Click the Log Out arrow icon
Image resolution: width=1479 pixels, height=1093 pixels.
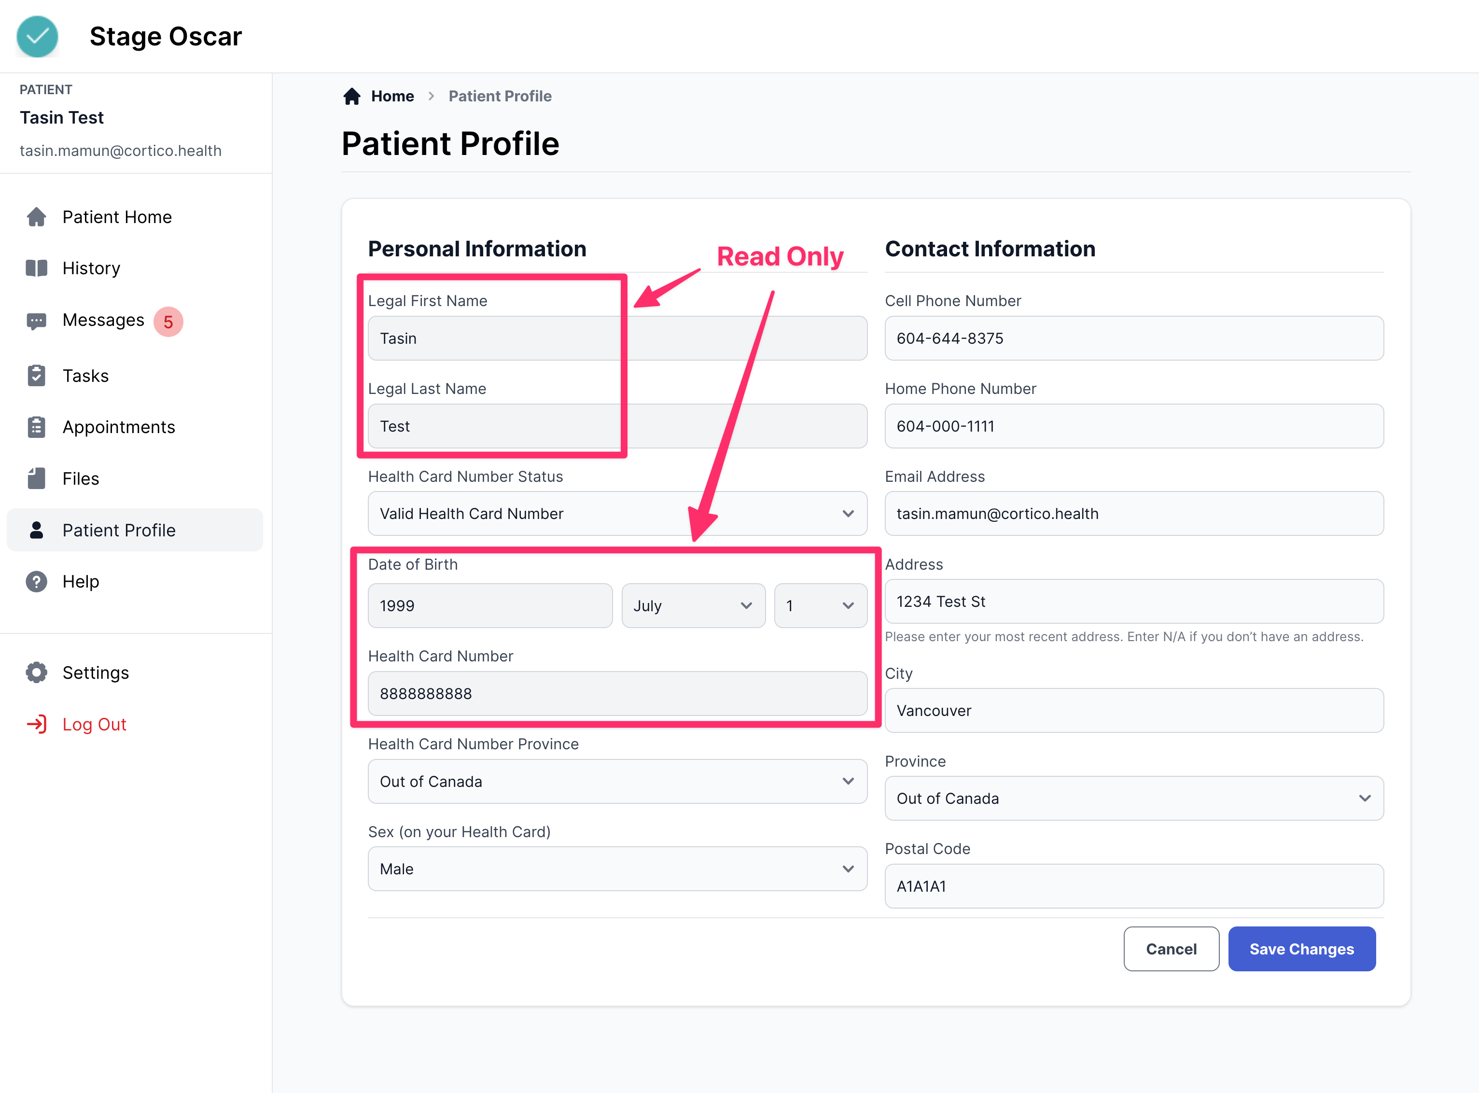36,724
